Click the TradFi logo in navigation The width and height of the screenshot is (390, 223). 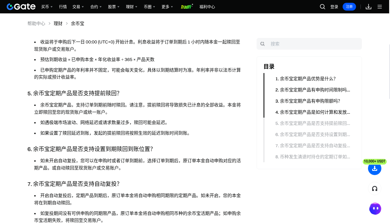click(x=187, y=7)
